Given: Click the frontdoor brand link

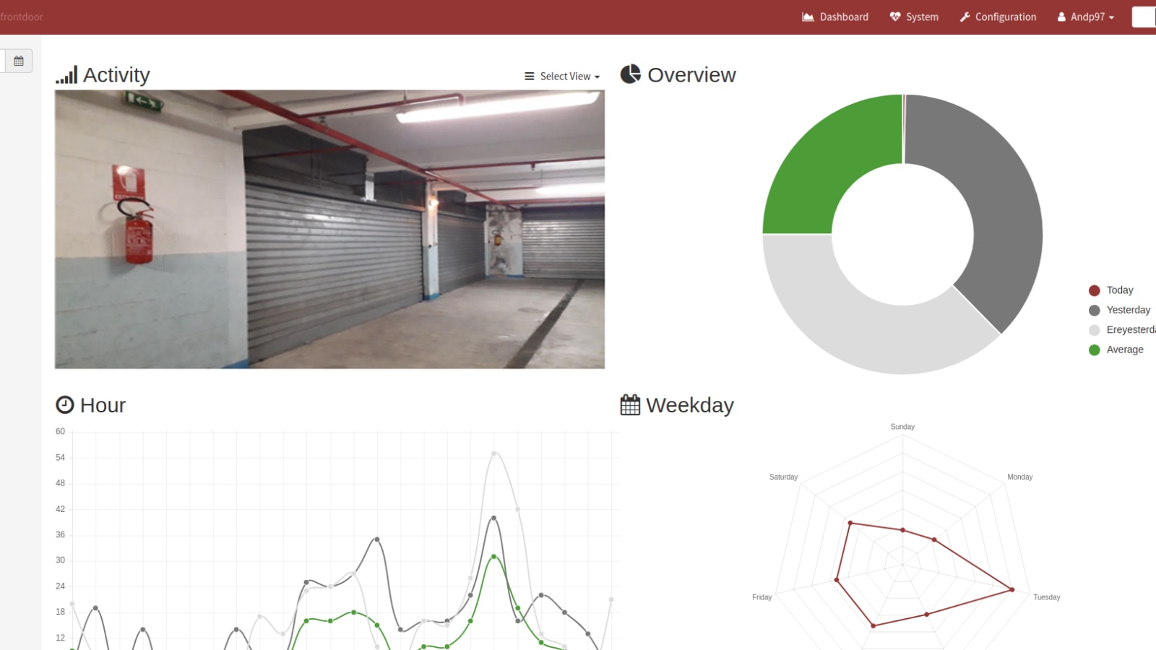Looking at the screenshot, I should pyautogui.click(x=22, y=17).
